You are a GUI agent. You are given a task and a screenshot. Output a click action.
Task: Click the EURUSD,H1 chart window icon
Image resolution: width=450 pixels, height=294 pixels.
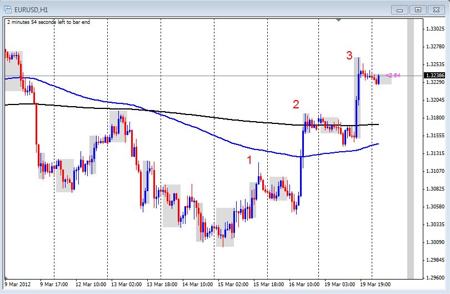click(8, 9)
